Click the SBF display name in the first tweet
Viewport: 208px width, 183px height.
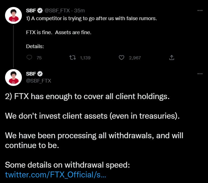[x=31, y=11]
